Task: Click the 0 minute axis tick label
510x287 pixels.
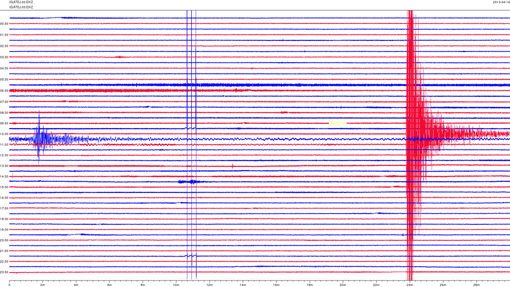Action: tap(10, 285)
